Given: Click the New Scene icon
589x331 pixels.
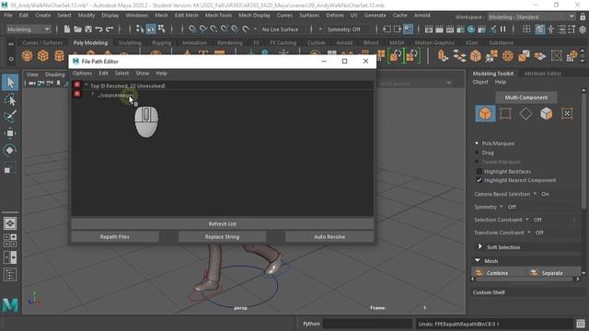Looking at the screenshot, I should [x=67, y=29].
